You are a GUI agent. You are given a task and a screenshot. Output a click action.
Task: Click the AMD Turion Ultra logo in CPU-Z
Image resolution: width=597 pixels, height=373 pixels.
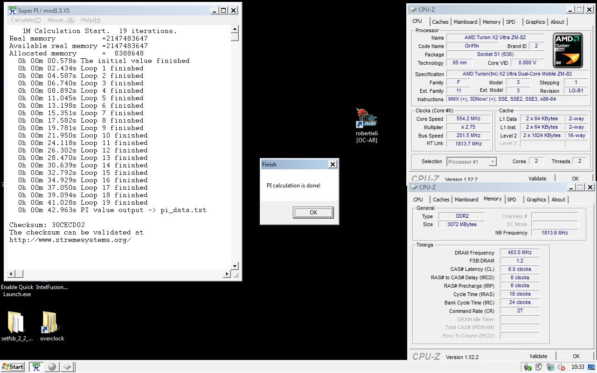click(568, 50)
